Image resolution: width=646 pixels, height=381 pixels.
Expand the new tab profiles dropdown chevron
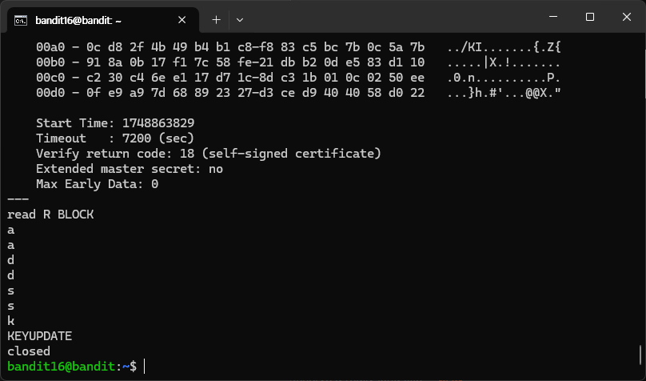click(x=240, y=20)
